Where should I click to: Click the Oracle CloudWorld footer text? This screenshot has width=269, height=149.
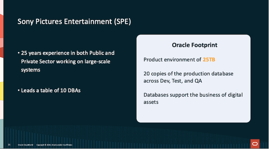(x=26, y=145)
